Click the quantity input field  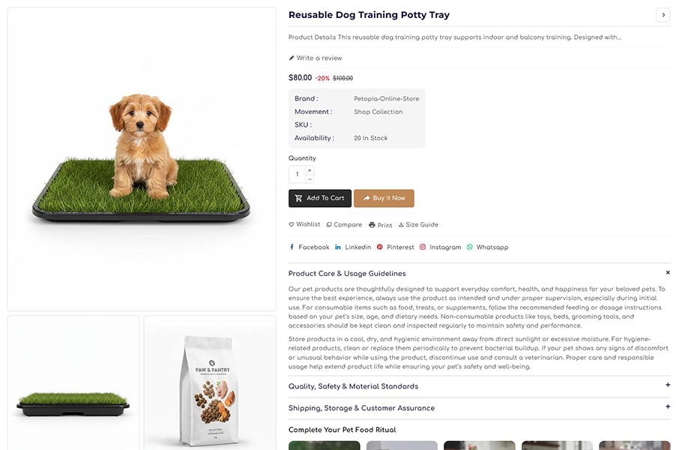(297, 175)
